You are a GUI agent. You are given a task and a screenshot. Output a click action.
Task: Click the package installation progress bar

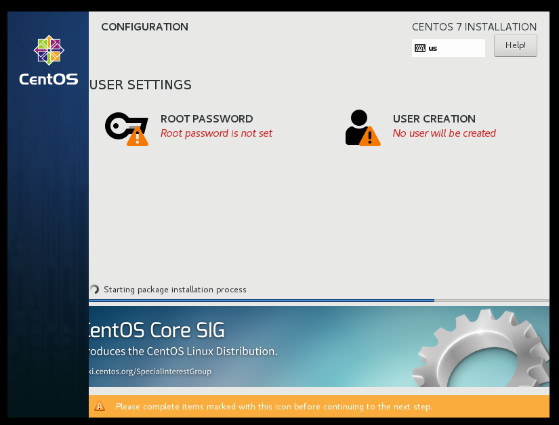click(x=318, y=300)
